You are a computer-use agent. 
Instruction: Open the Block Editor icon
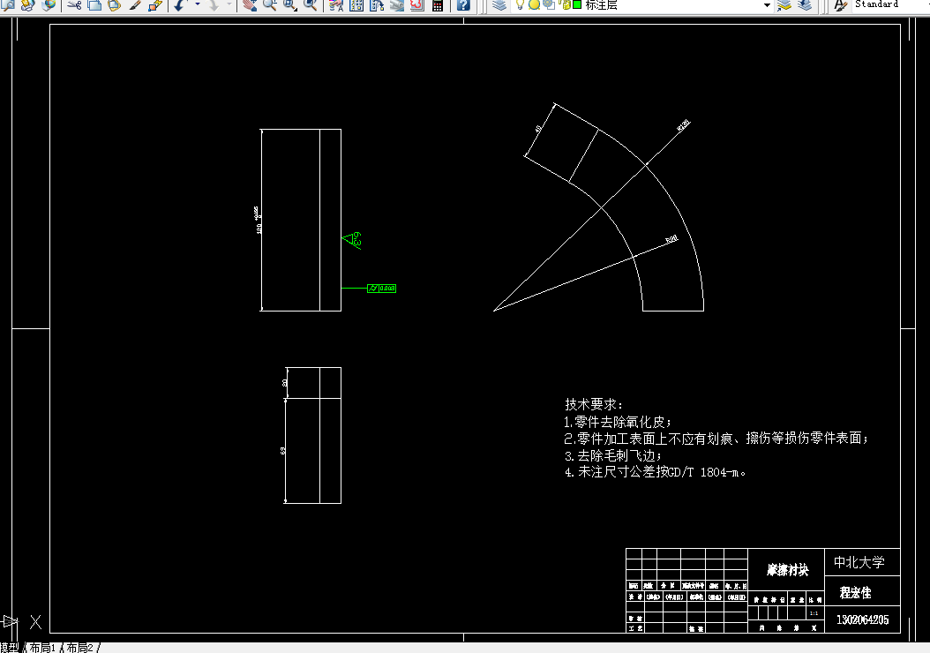coord(155,4)
